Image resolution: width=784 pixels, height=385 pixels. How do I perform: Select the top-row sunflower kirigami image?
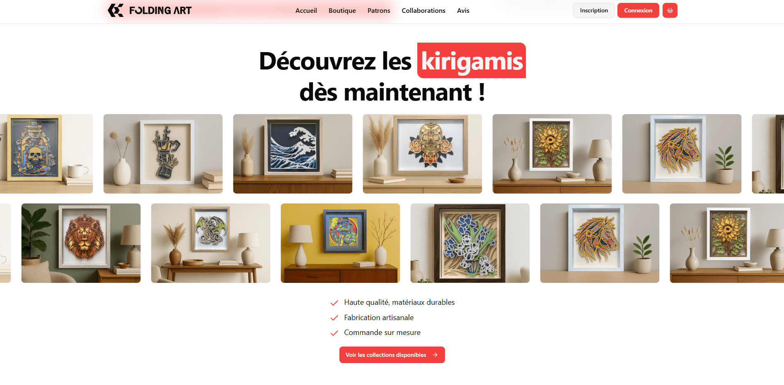(x=552, y=154)
